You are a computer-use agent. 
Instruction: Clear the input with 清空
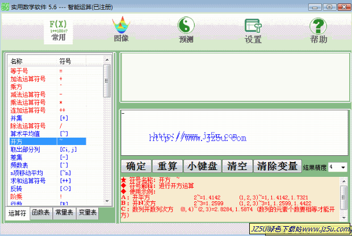click(237, 167)
